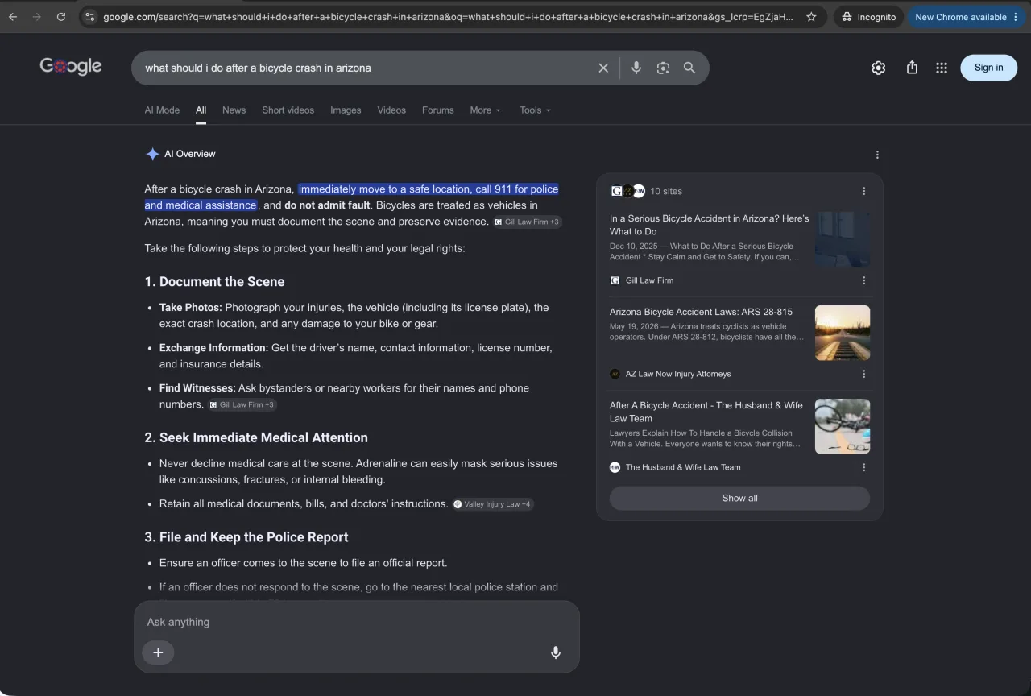Image resolution: width=1031 pixels, height=696 pixels.
Task: Click the share icon beside settings
Action: (912, 68)
